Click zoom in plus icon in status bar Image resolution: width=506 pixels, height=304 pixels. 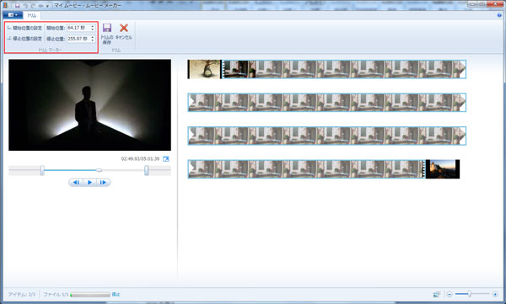point(495,294)
